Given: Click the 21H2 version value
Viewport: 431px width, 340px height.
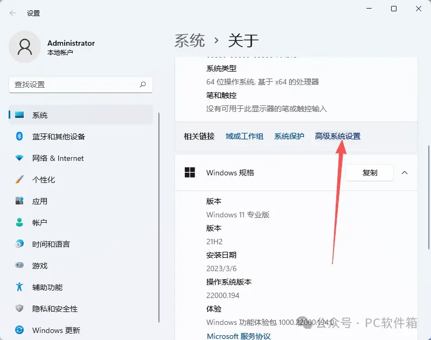Looking at the screenshot, I should (x=214, y=242).
